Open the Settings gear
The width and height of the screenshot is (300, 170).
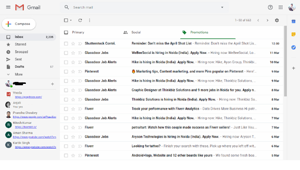pos(277,20)
